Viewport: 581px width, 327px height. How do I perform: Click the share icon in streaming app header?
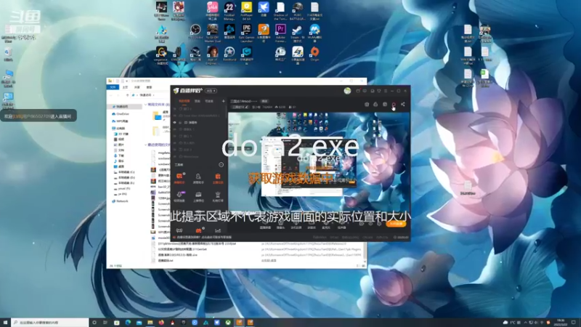(x=403, y=105)
